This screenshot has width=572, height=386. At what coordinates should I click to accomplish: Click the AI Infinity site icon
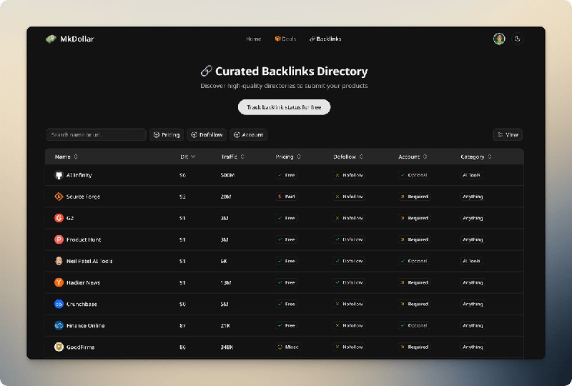pos(59,175)
